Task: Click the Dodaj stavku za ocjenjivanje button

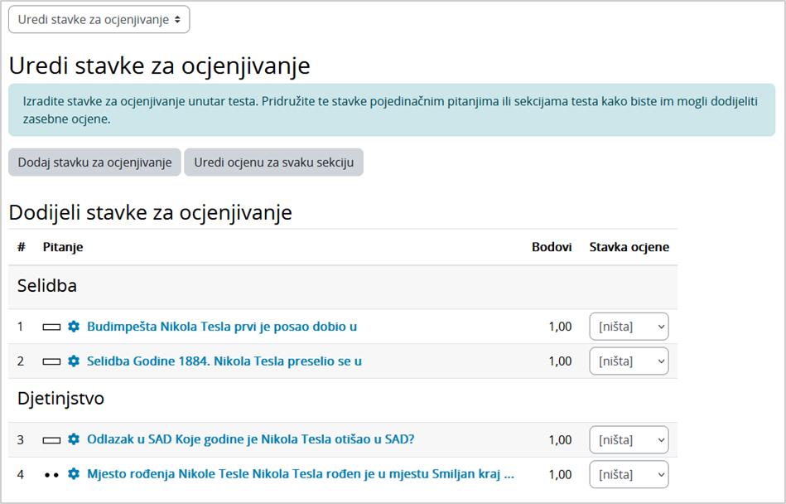Action: (x=94, y=162)
